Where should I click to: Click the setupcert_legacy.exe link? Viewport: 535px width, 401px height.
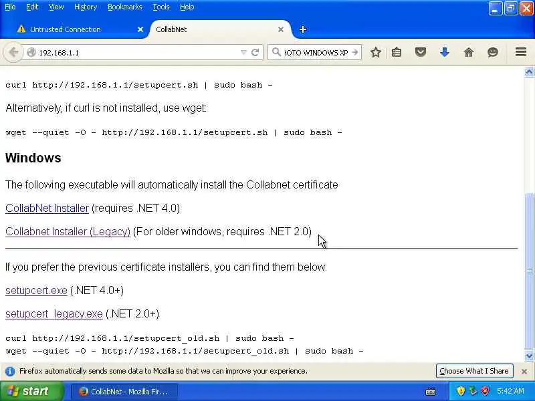(x=54, y=313)
